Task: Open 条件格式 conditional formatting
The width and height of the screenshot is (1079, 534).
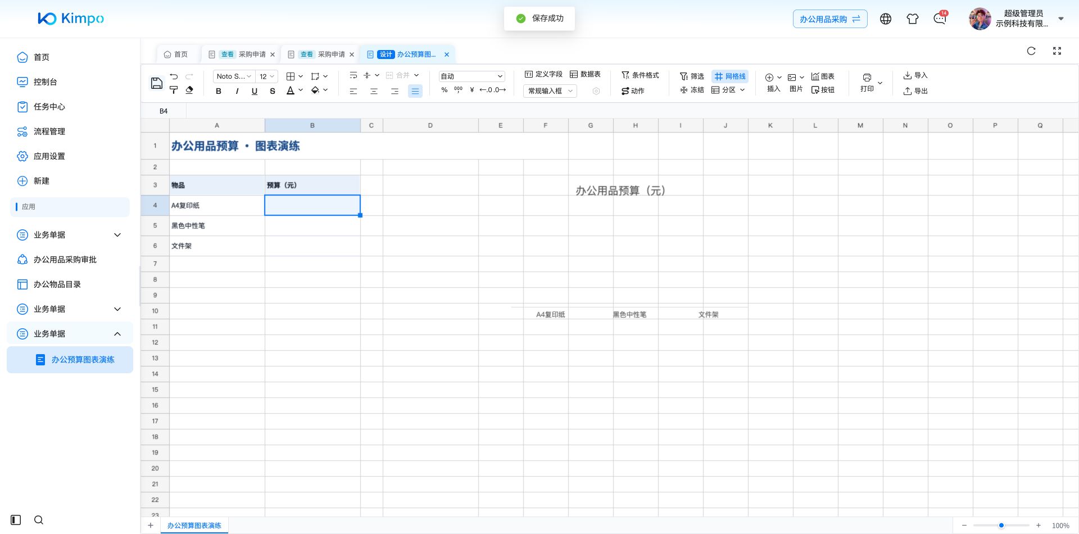Action: tap(640, 75)
